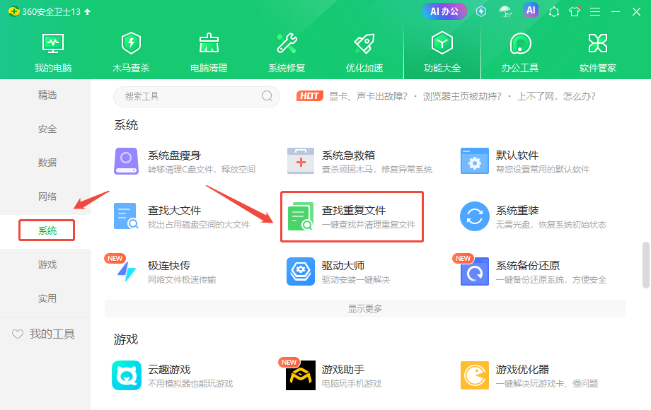This screenshot has width=651, height=410.
Task: Click text 转移清理C盘文件,释放空间
Action: (x=202, y=170)
